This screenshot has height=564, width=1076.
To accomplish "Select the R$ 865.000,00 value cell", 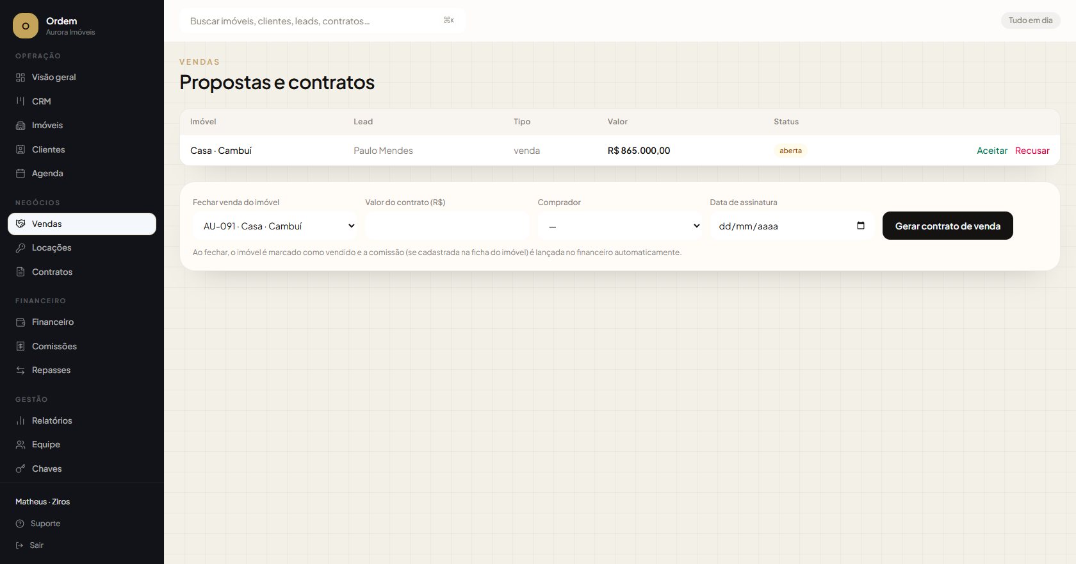I will (x=639, y=151).
